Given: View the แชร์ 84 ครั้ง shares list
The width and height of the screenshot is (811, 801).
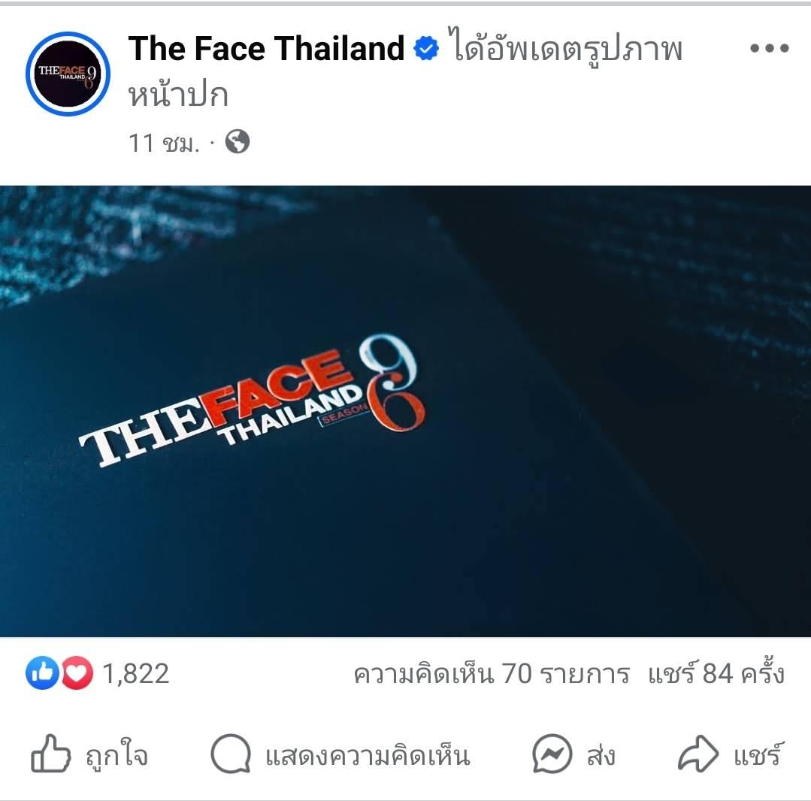Looking at the screenshot, I should coord(716,673).
